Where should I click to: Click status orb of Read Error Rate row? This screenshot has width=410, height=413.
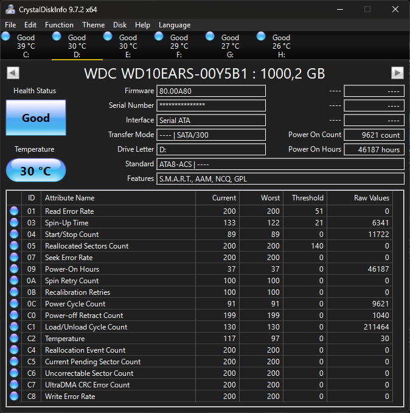click(x=14, y=211)
